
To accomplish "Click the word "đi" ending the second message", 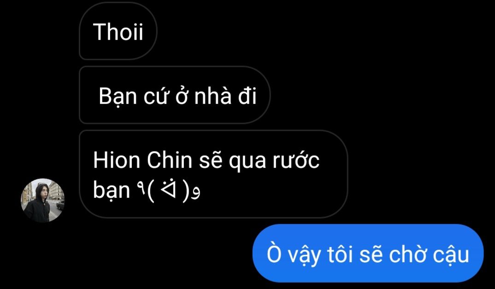I will [x=247, y=96].
